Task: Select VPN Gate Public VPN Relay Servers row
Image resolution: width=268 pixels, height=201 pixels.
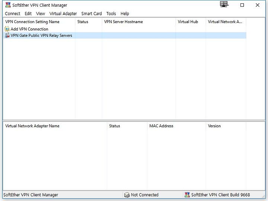Action: pos(125,35)
